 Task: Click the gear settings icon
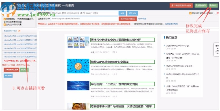[31, 13]
